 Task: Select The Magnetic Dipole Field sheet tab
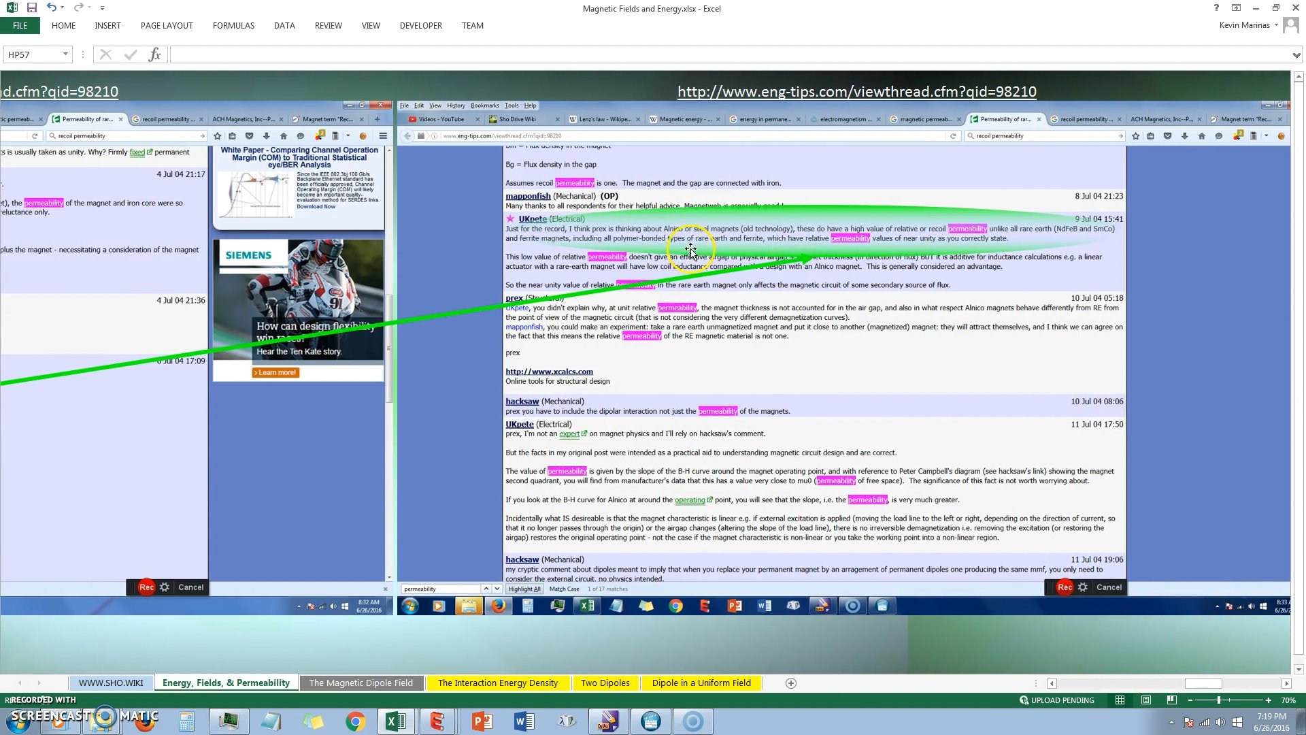coord(361,683)
